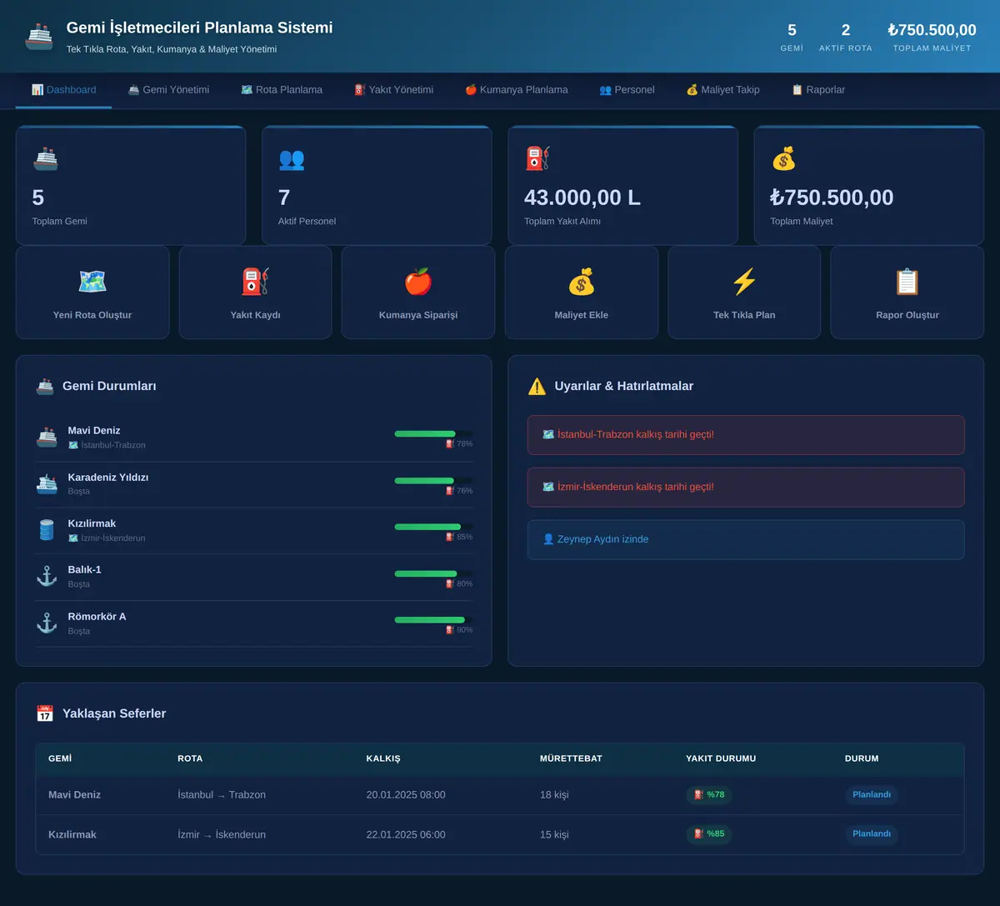Image resolution: width=1000 pixels, height=906 pixels.
Task: Click the ferry icon beside Karadeniz Yıldızı
Action: coord(47,483)
